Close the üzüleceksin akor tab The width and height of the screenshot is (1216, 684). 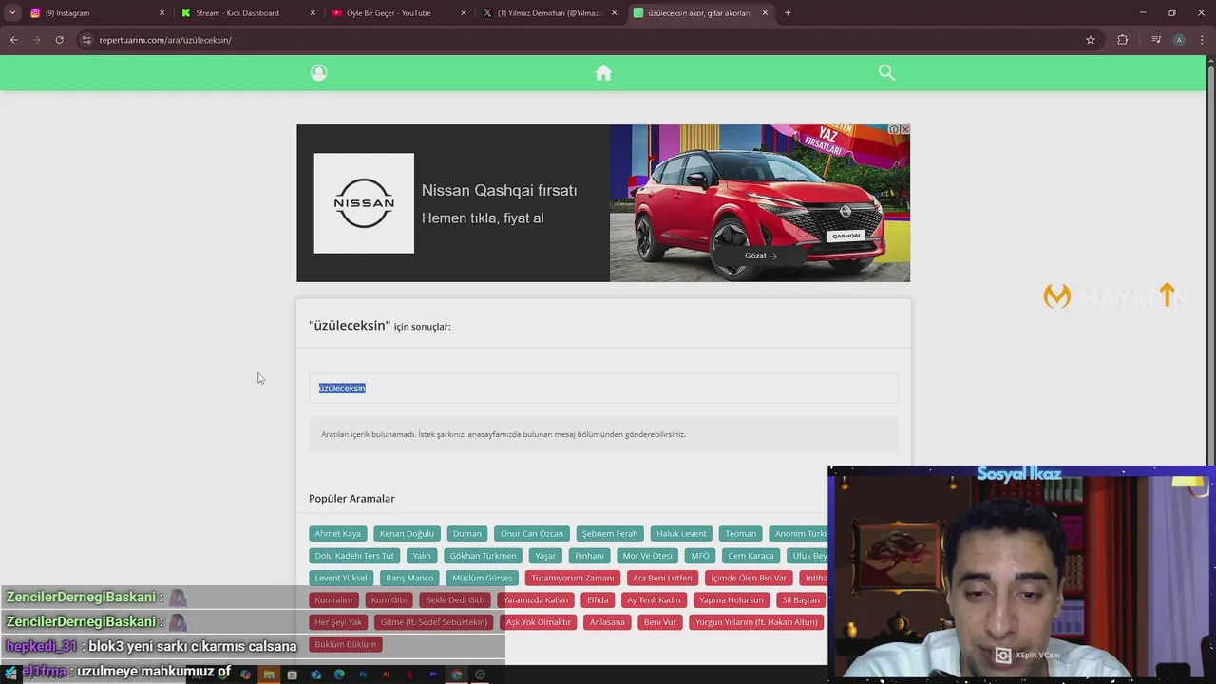point(765,13)
